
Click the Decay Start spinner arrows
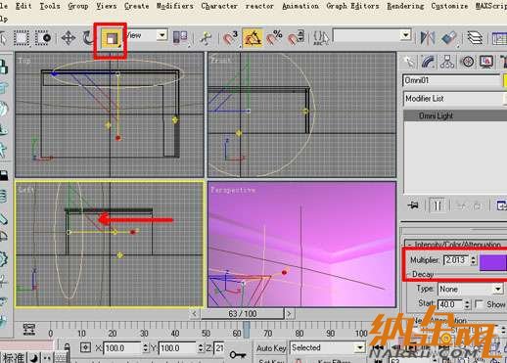(467, 304)
